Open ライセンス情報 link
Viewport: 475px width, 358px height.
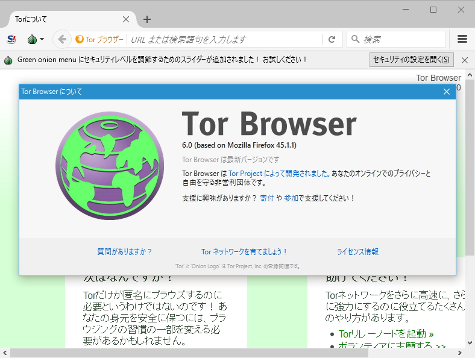[x=358, y=252]
